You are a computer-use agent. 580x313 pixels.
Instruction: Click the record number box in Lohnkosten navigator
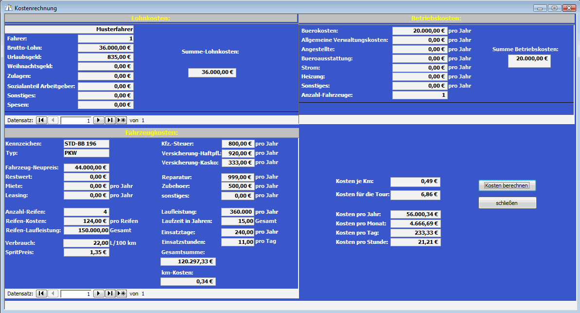pyautogui.click(x=76, y=120)
